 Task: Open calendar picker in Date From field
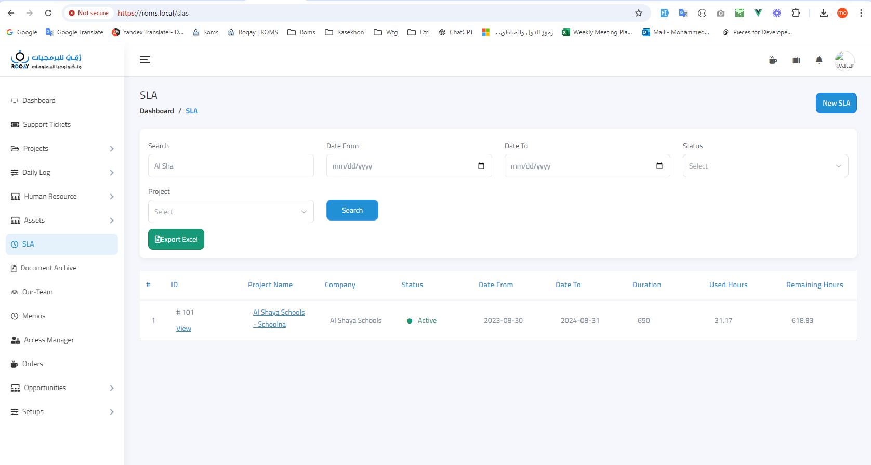481,166
